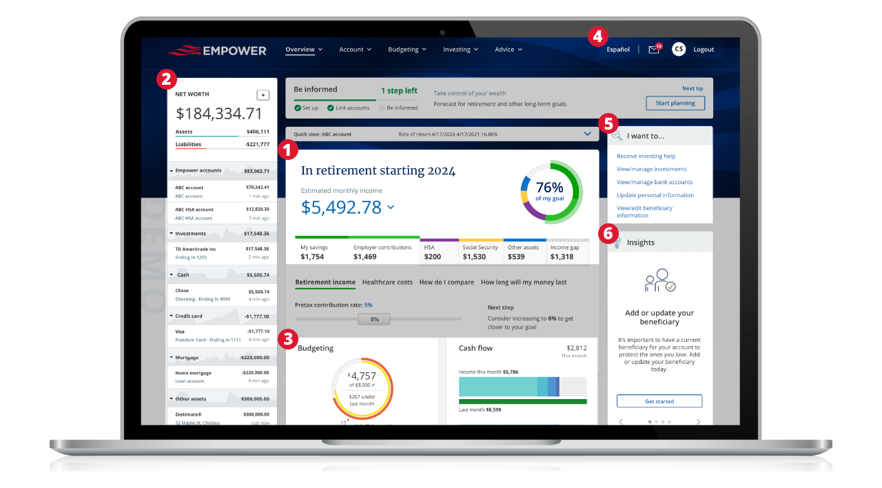Click the 76% of my goal donut chart

click(x=549, y=192)
